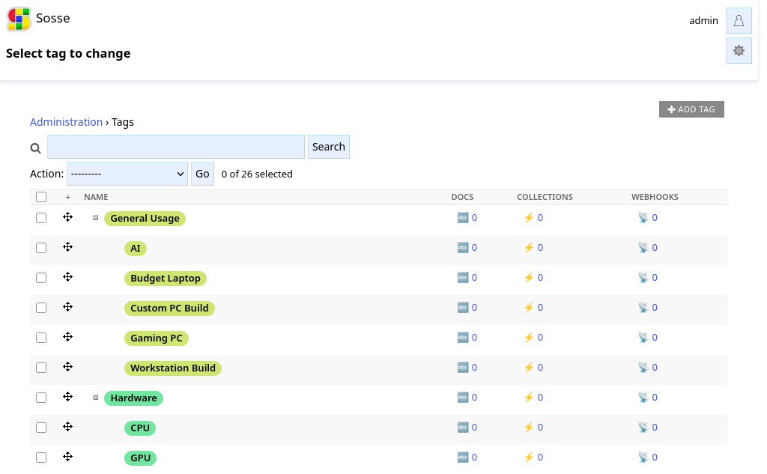Click the webhooks satellite icon for Workstation Build
Screen dimensions: 767x474
643,368
